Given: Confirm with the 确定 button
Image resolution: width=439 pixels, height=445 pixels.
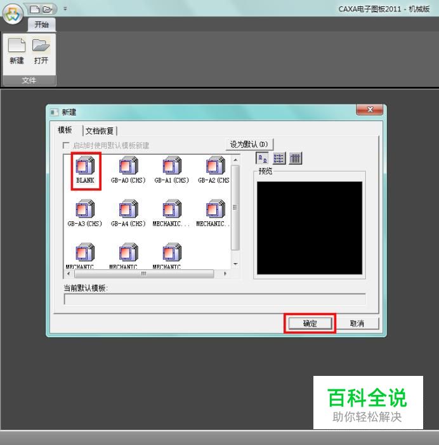Looking at the screenshot, I should pos(310,323).
